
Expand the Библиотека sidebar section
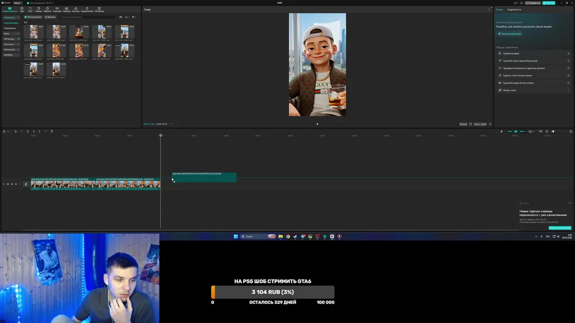click(11, 50)
